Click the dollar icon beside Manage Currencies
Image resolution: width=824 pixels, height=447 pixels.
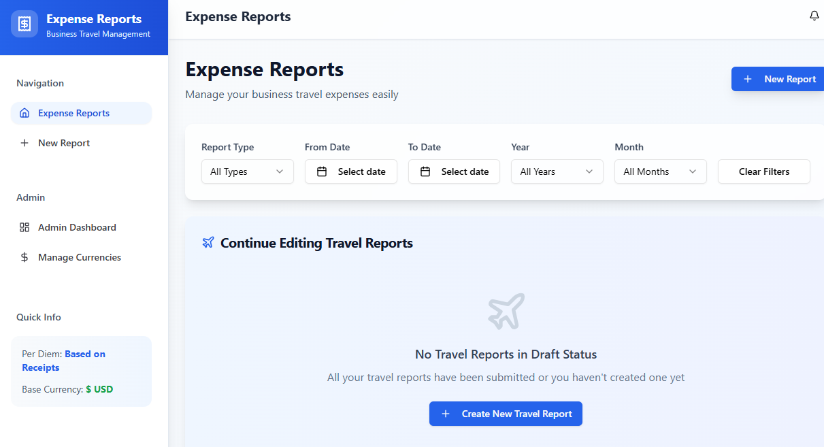tap(24, 257)
